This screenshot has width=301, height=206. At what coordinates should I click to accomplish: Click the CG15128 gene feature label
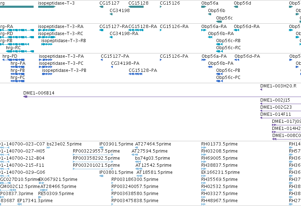138,3
